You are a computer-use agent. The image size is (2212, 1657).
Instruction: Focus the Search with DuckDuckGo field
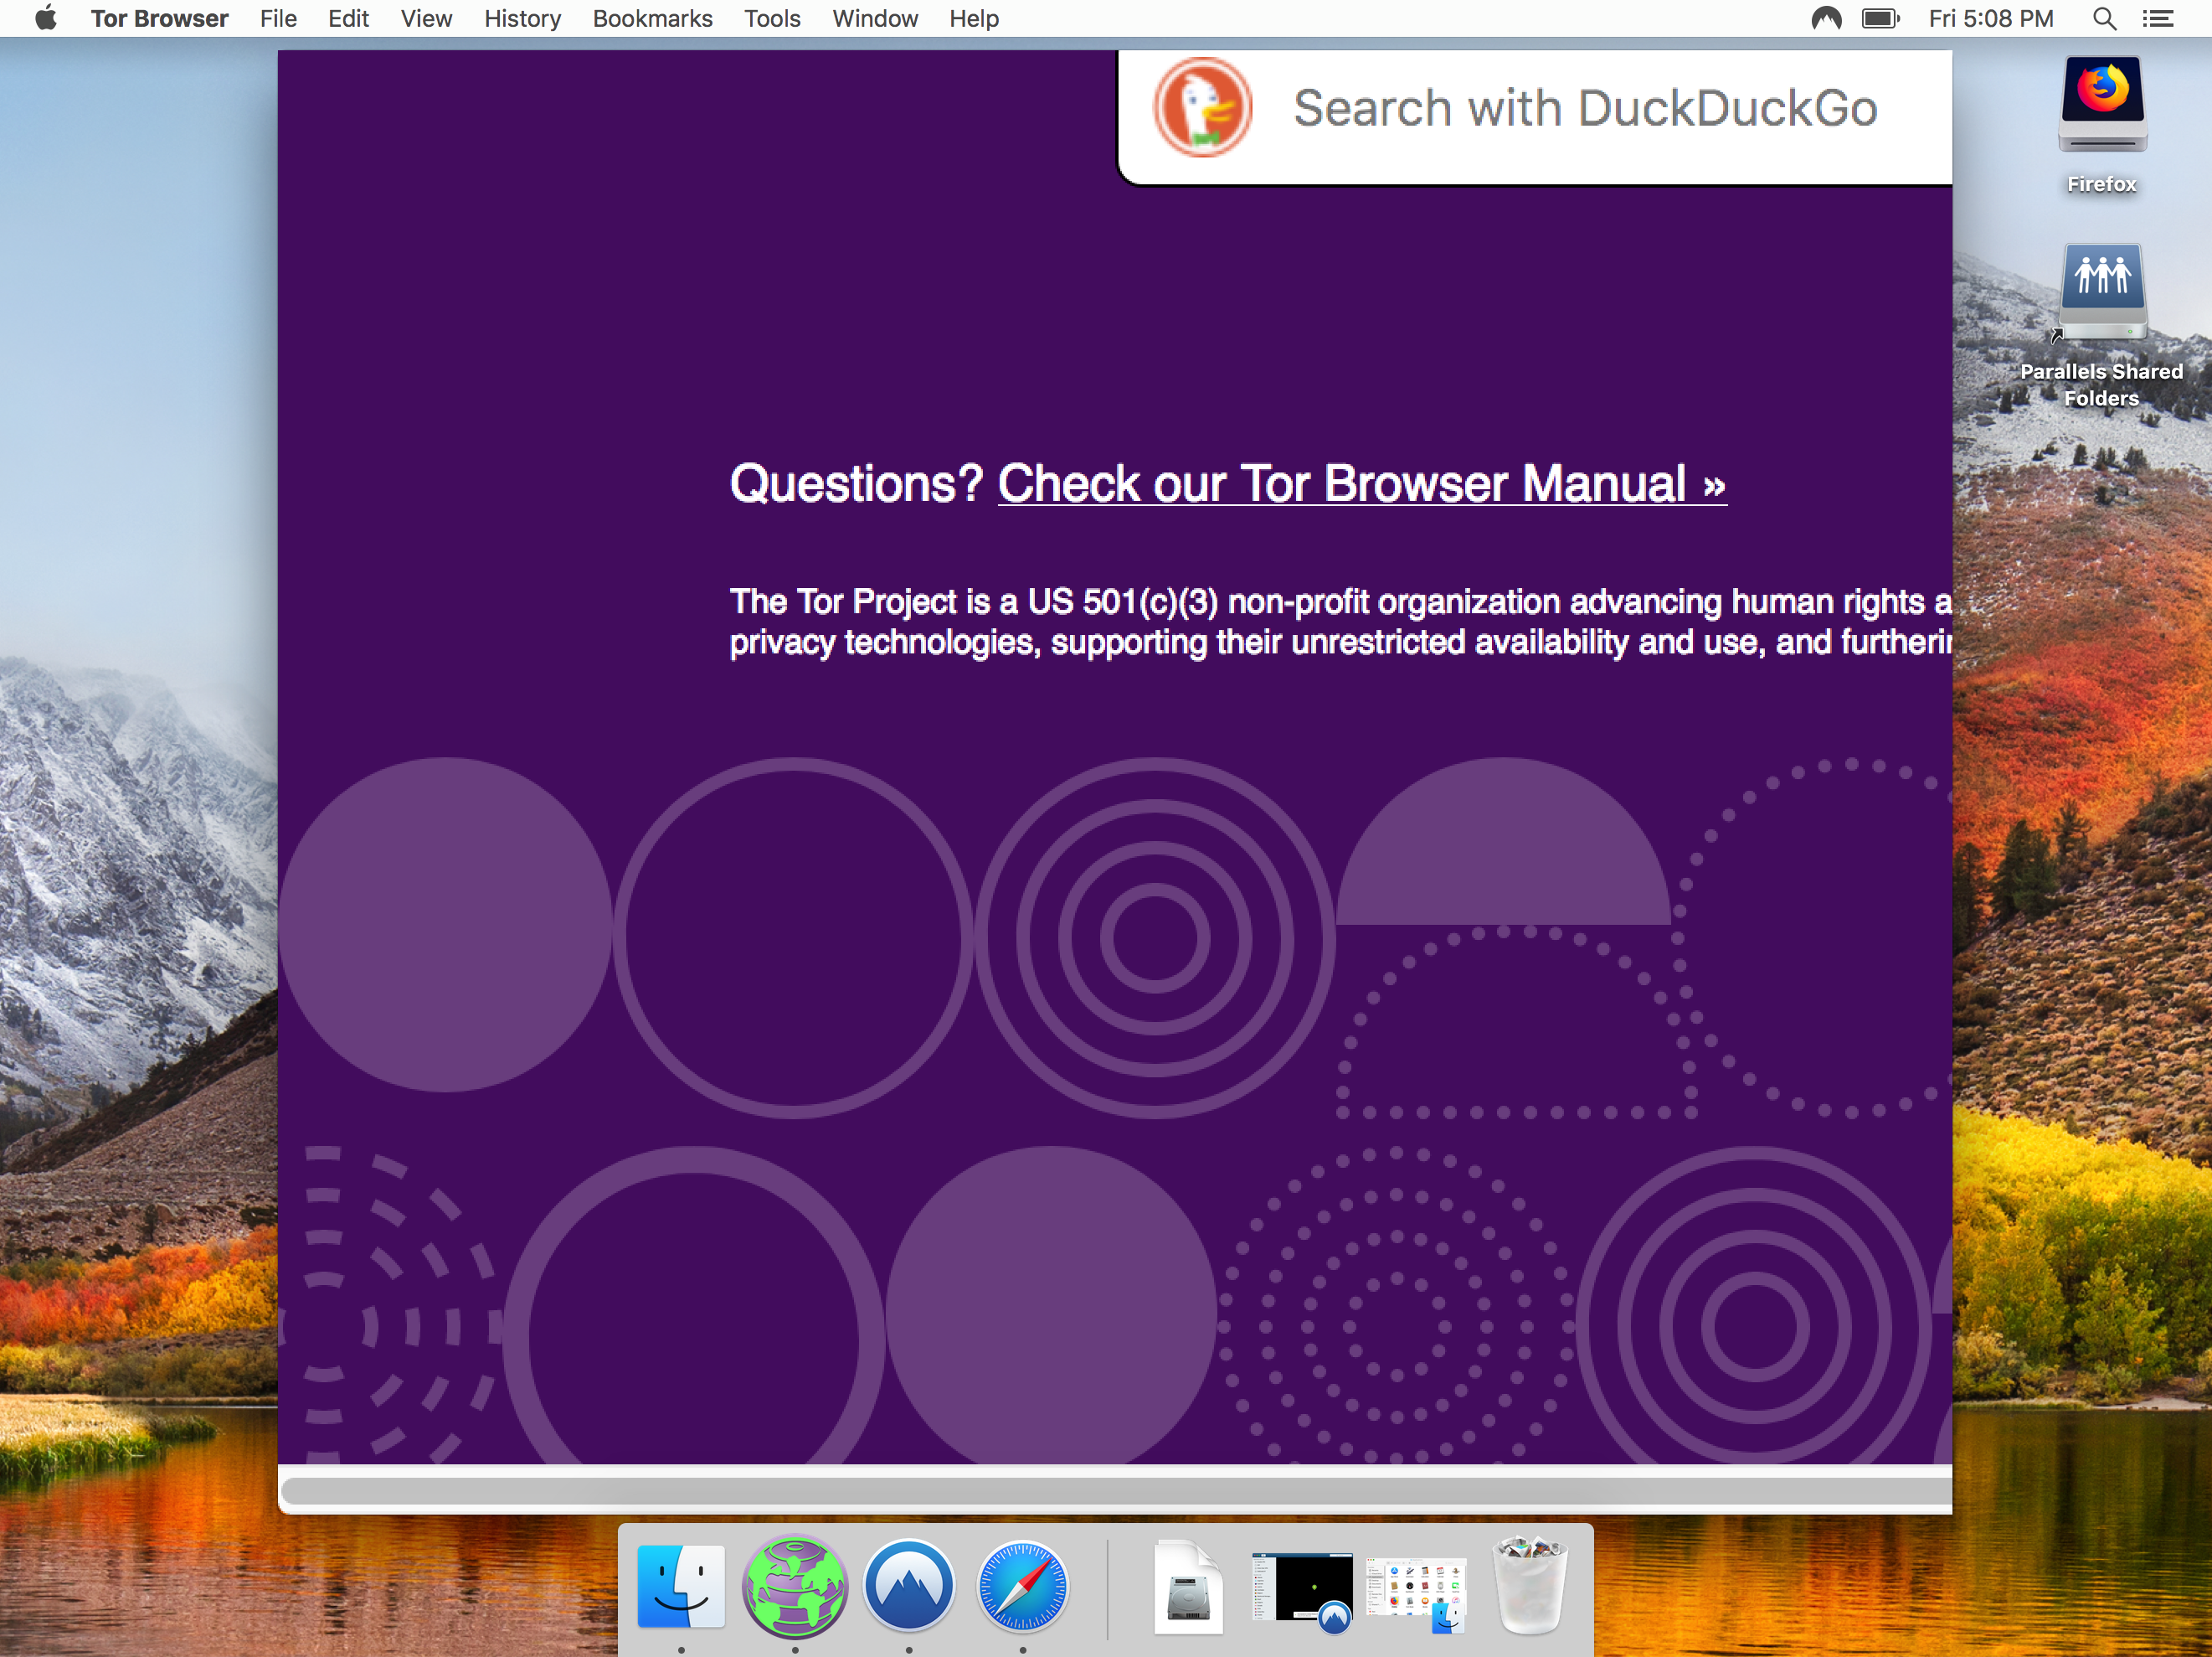coord(1535,117)
